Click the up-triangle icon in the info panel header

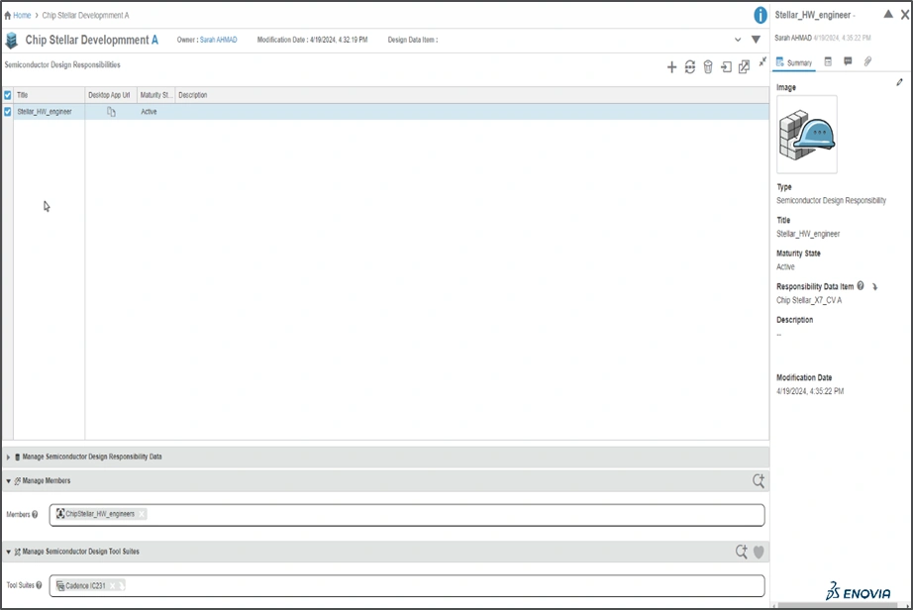(888, 15)
